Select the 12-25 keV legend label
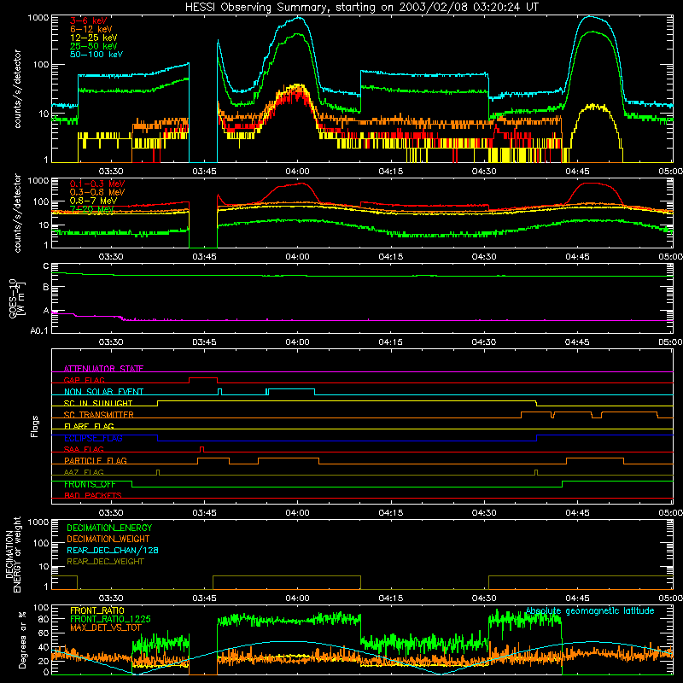The image size is (683, 683). pyautogui.click(x=93, y=38)
